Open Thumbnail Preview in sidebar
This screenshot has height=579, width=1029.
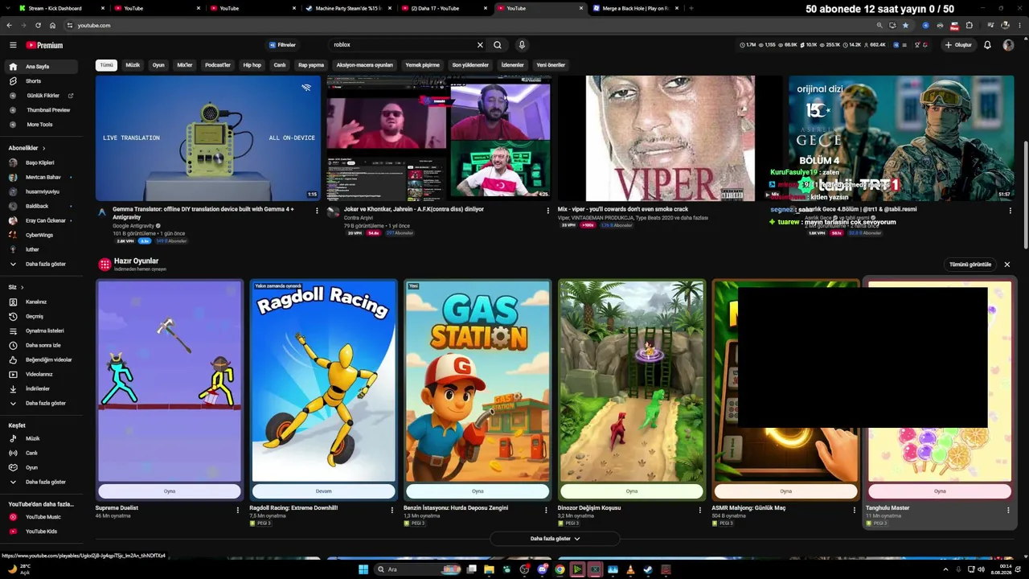(x=43, y=110)
